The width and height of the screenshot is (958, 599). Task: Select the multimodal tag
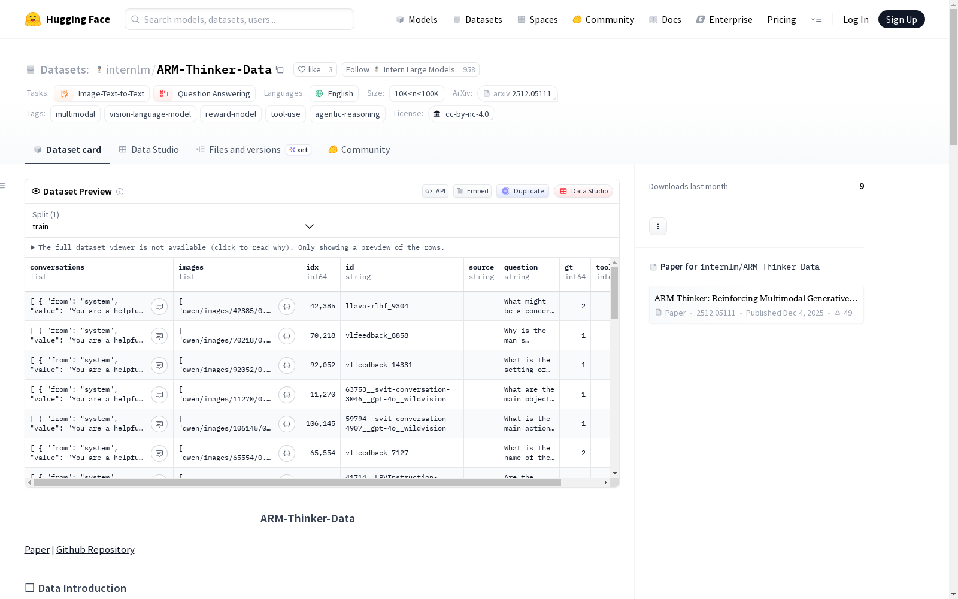click(x=75, y=114)
